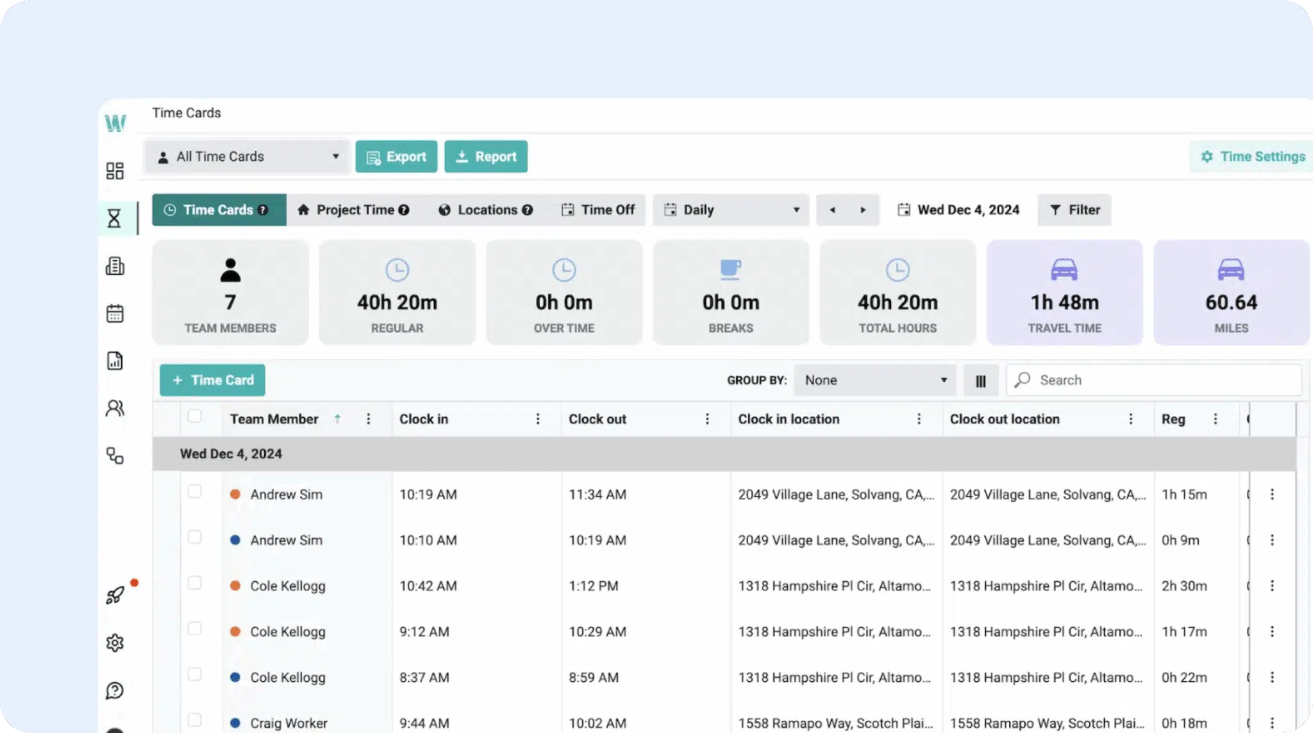Click the Export button
Screen dimensions: 1313x733
(x=396, y=157)
